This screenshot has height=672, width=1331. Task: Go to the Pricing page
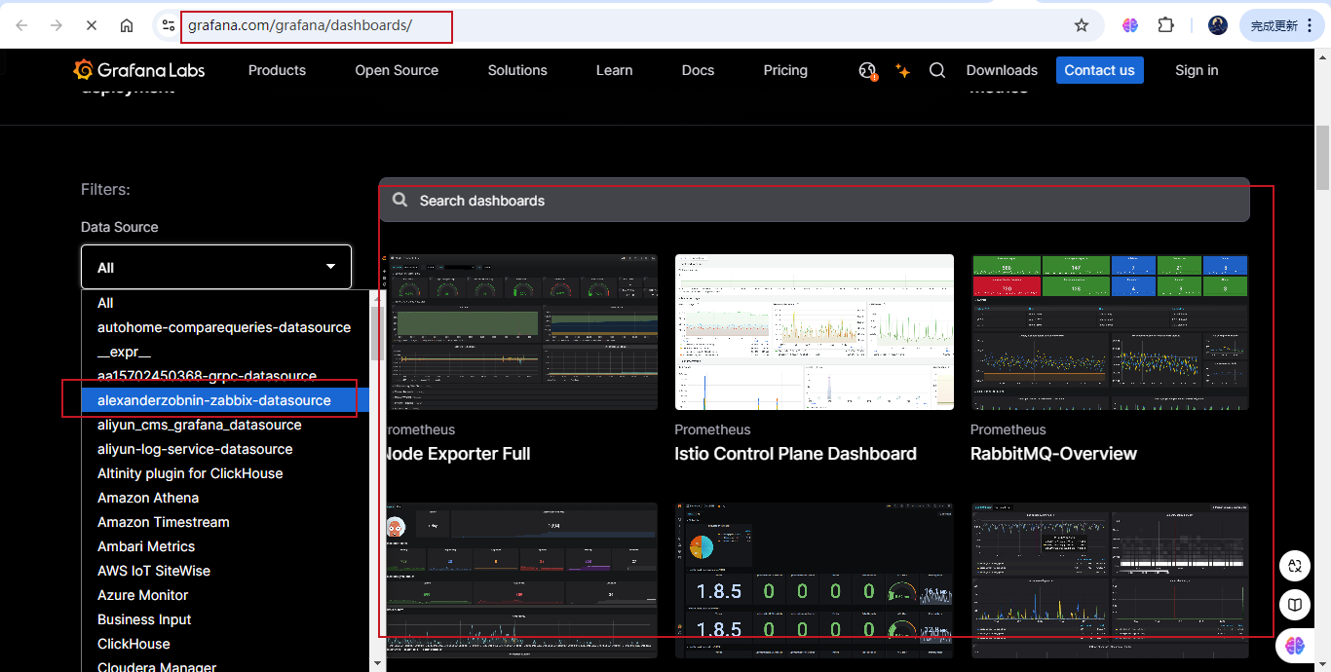tap(785, 70)
